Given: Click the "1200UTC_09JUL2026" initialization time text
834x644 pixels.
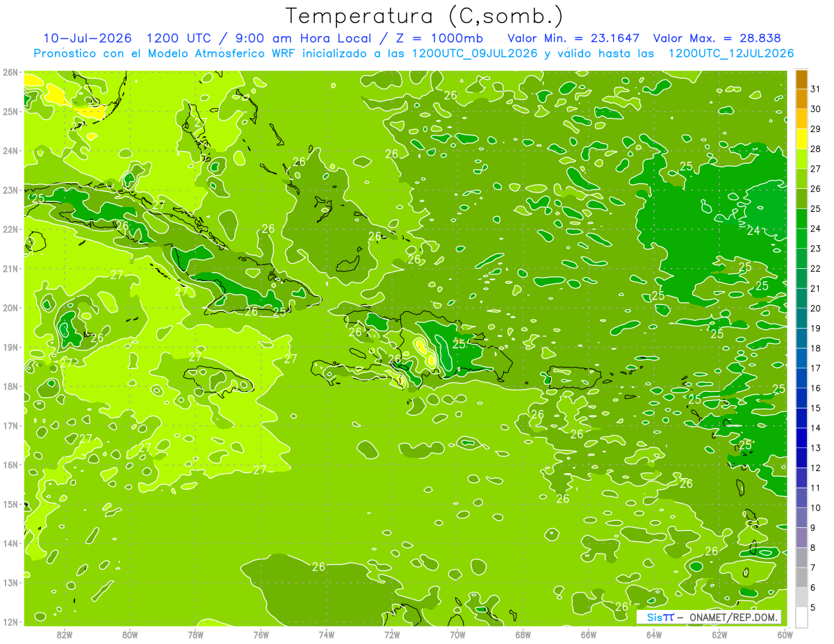Looking at the screenshot, I should pos(475,53).
